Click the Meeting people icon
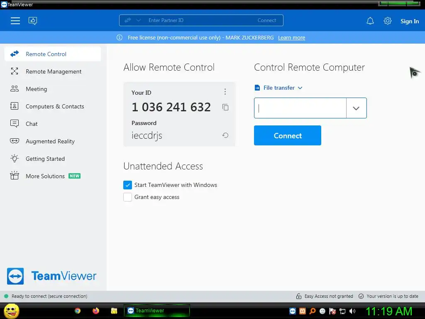 15,88
